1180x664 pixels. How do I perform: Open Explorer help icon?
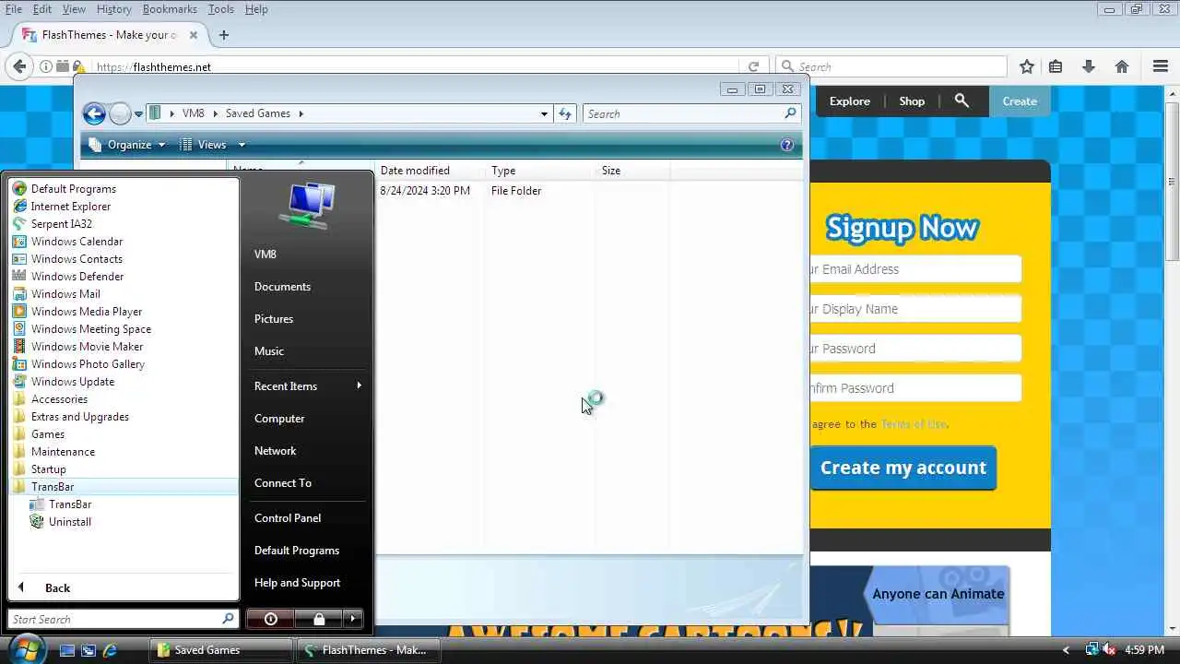pyautogui.click(x=786, y=145)
